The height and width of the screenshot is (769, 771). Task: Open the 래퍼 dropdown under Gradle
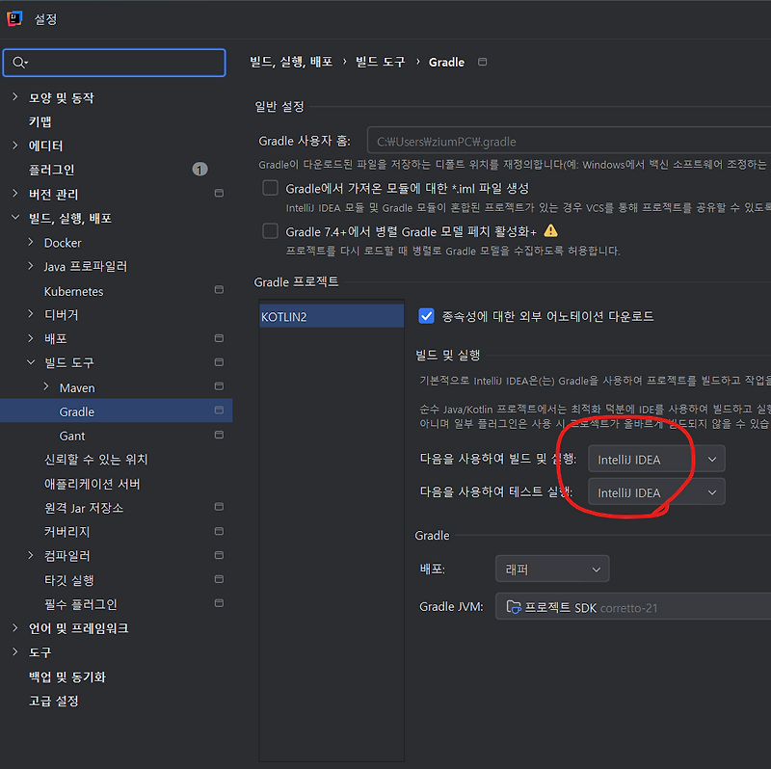(550, 569)
